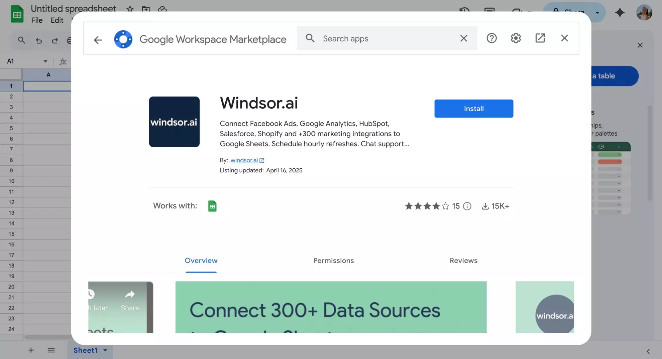Image resolution: width=662 pixels, height=359 pixels.
Task: View the Connect 300+ Data Sources screenshot
Action: point(331,307)
